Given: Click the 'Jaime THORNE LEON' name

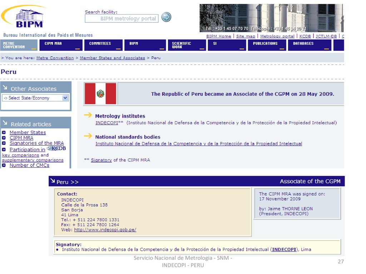Looking at the screenshot, I should tap(290, 209).
